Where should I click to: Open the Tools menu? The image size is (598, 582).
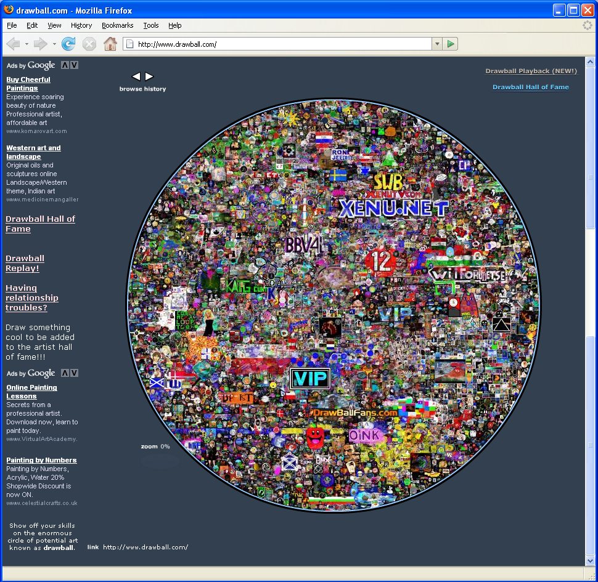[x=150, y=25]
